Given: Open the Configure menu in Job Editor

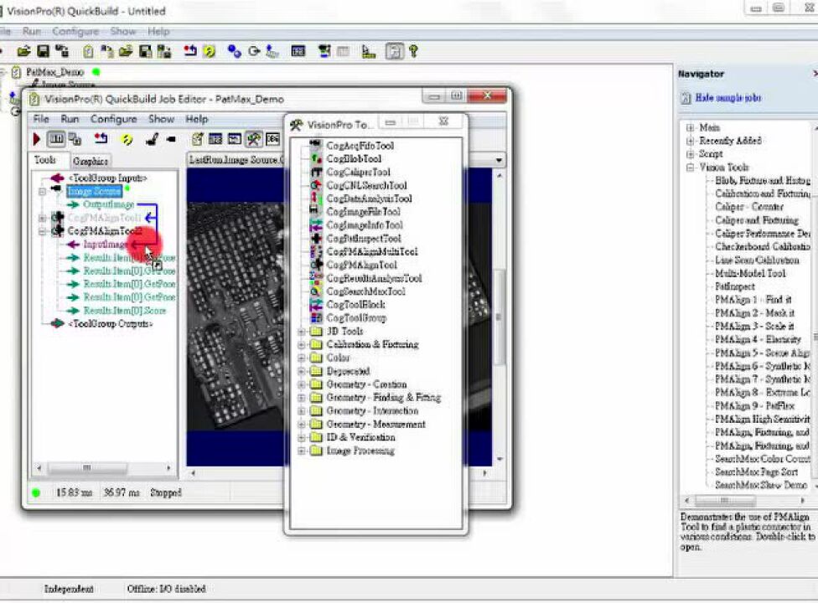Looking at the screenshot, I should pyautogui.click(x=113, y=119).
